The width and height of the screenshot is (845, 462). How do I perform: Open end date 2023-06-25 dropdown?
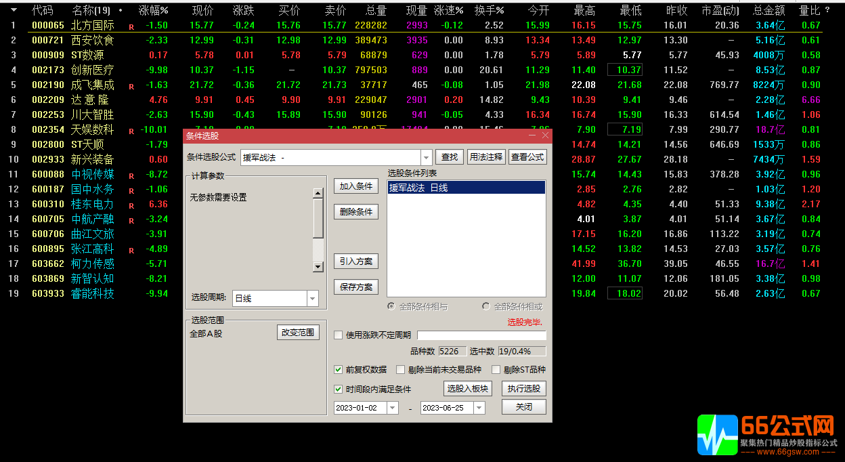coord(479,408)
